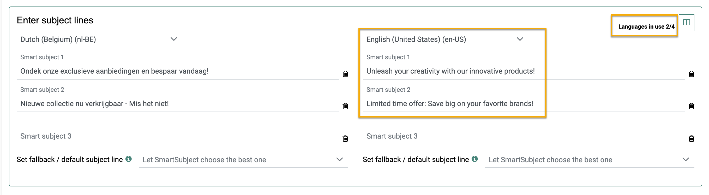Delete Dutch Smart subject 2 with trash icon

[x=345, y=106]
